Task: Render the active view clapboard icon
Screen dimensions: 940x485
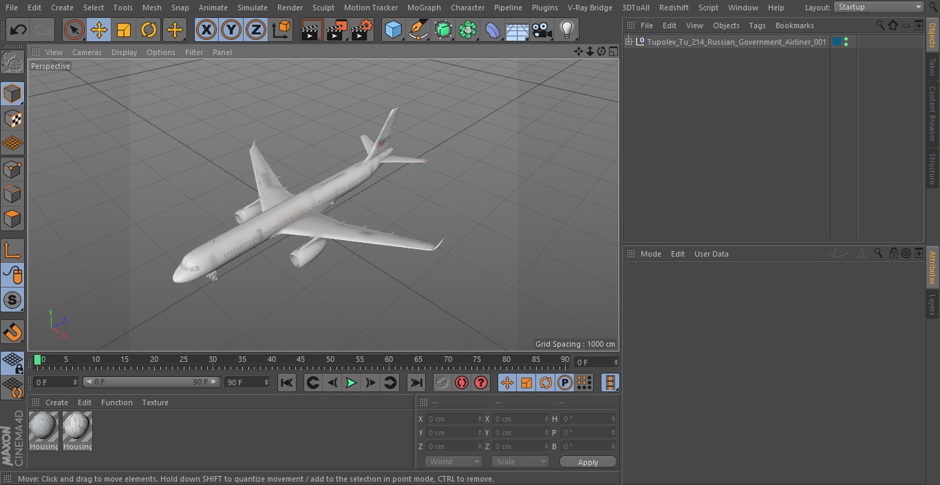Action: click(311, 30)
